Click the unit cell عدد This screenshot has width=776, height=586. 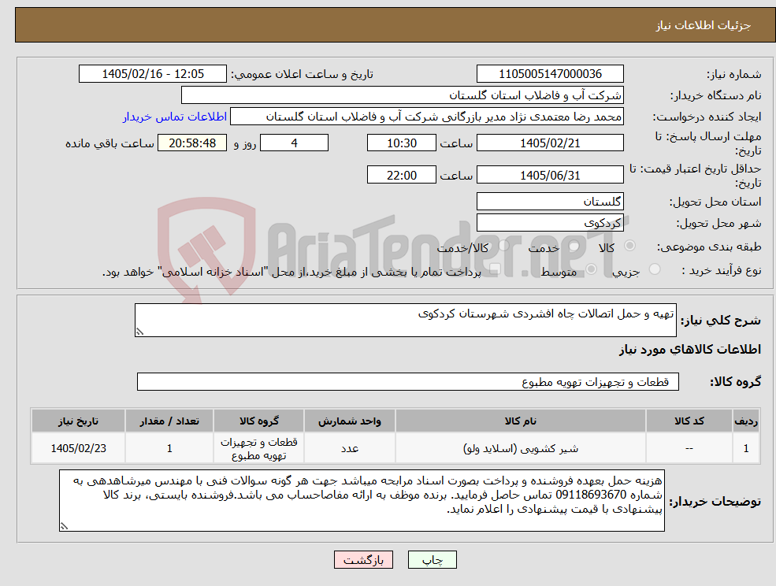(x=350, y=448)
